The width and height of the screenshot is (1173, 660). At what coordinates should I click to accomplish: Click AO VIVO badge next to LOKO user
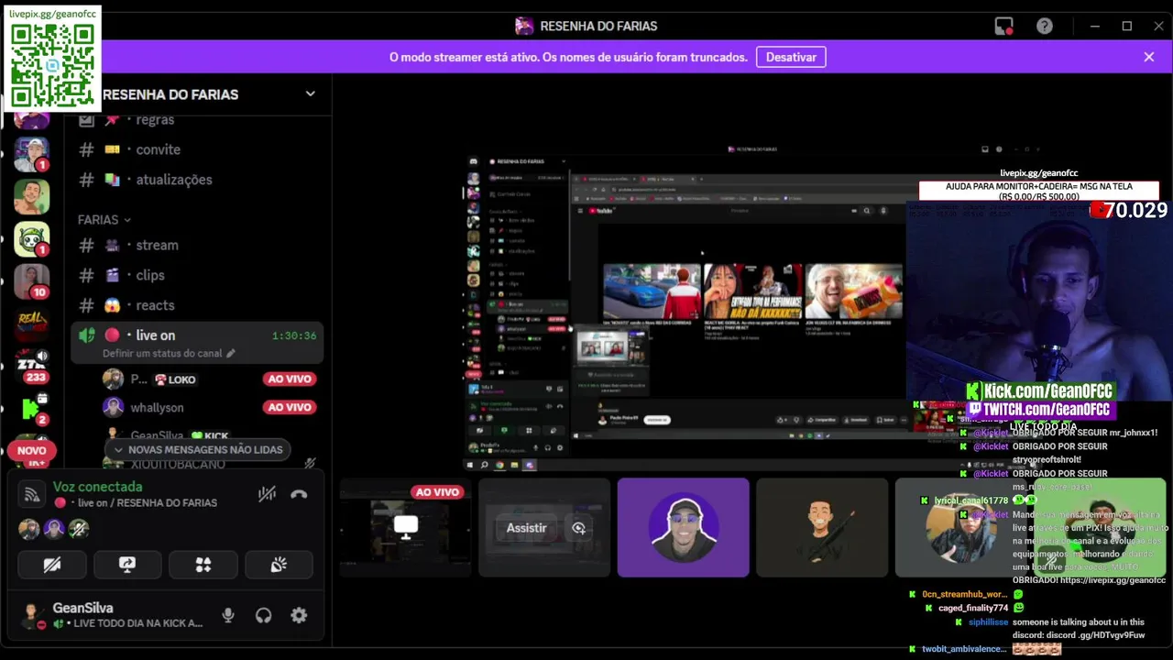[x=289, y=379]
